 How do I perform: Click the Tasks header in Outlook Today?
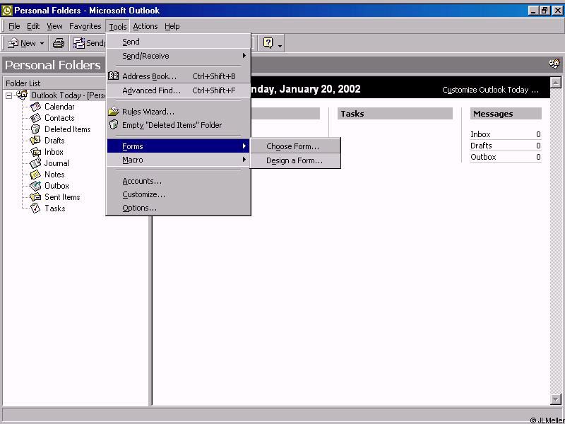[395, 114]
